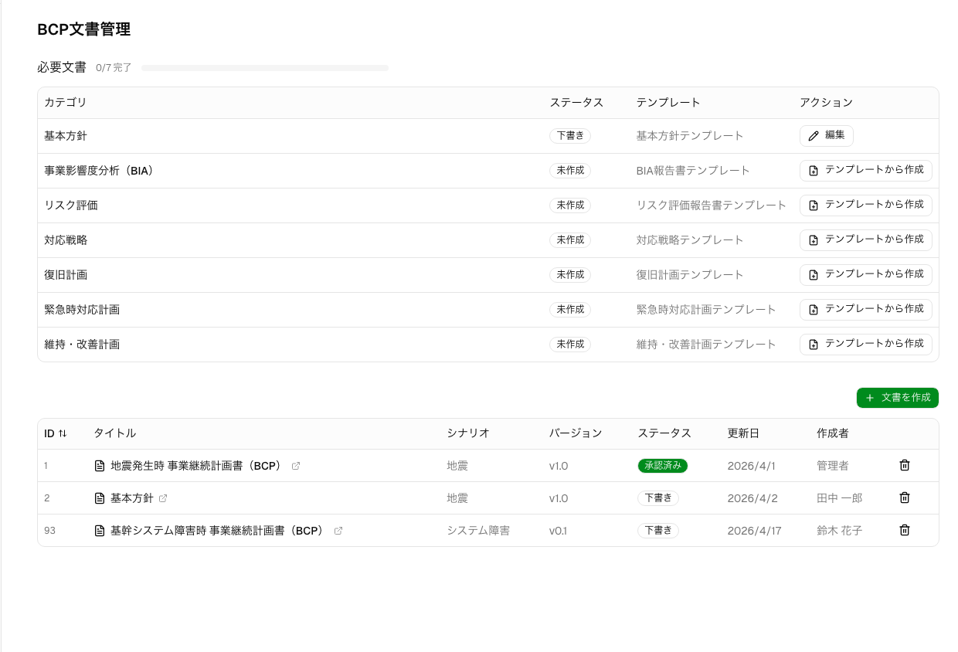Create 維持・改善計画 document from template

coord(866,344)
